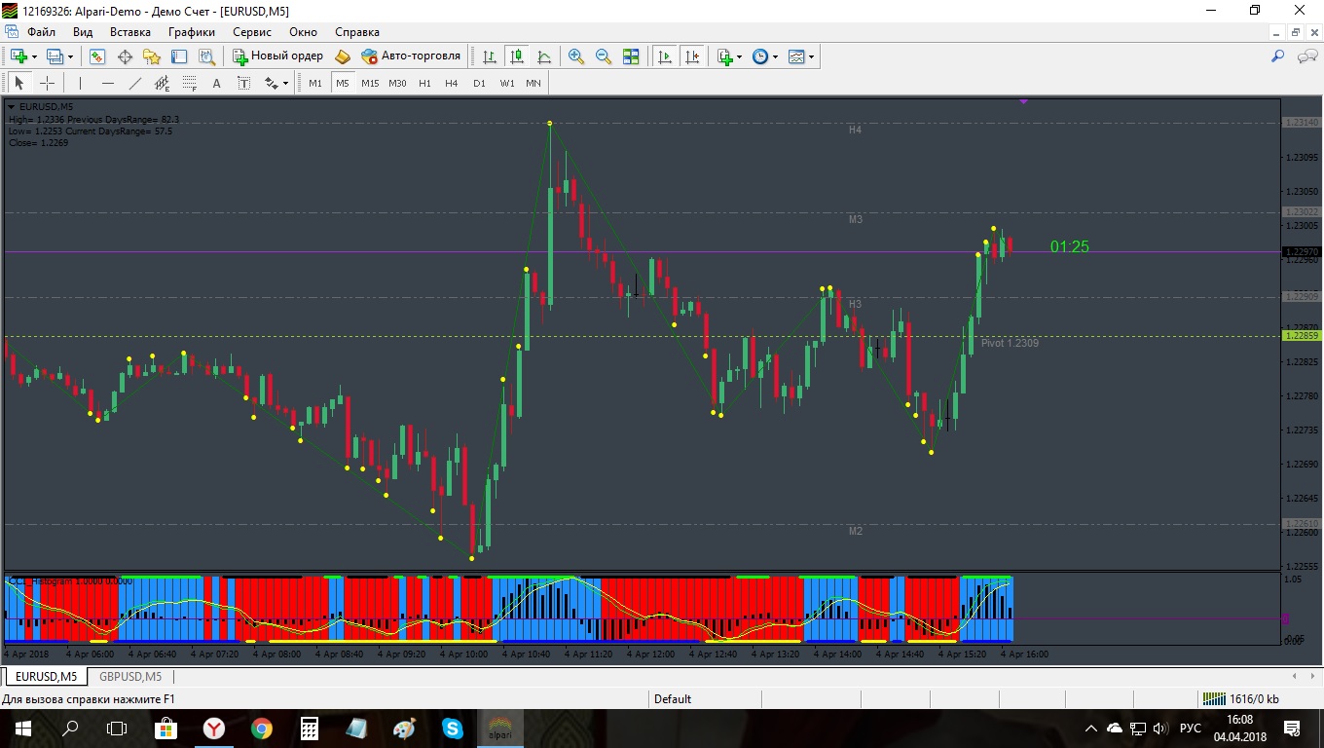
Task: Switch to the GBPUSD,M5 chart tab
Action: point(130,676)
